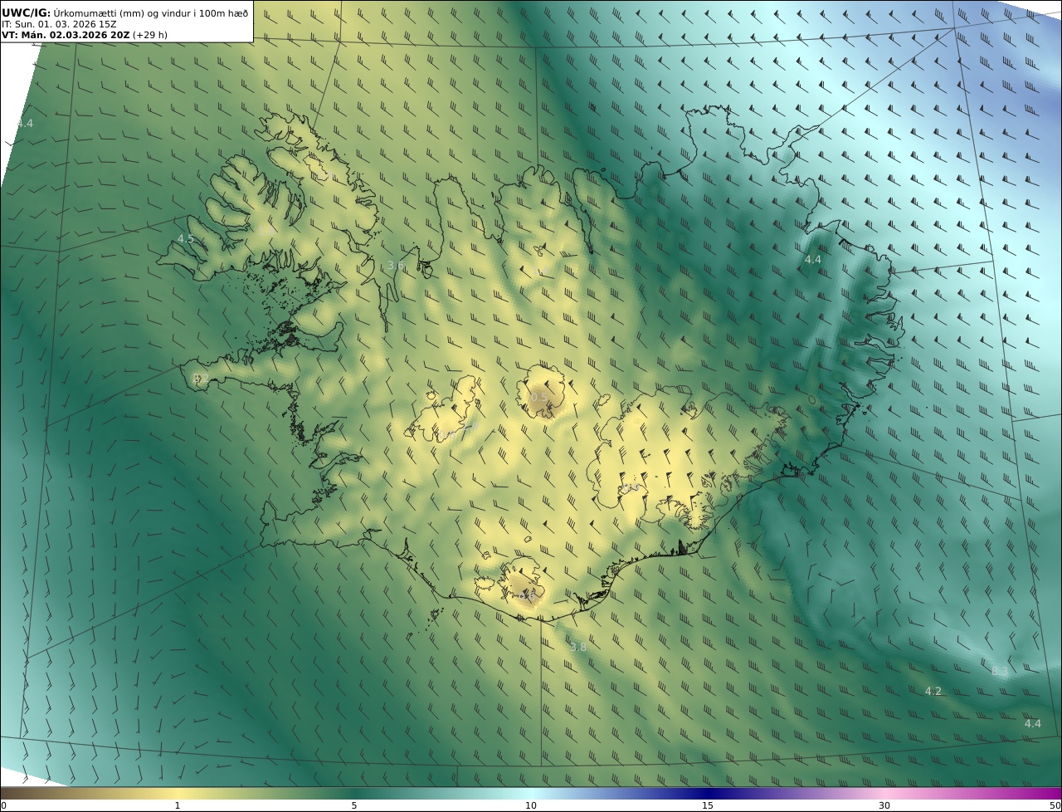This screenshot has width=1062, height=812.
Task: Click the 4.2 value label beside 8.3
Action: (x=933, y=692)
